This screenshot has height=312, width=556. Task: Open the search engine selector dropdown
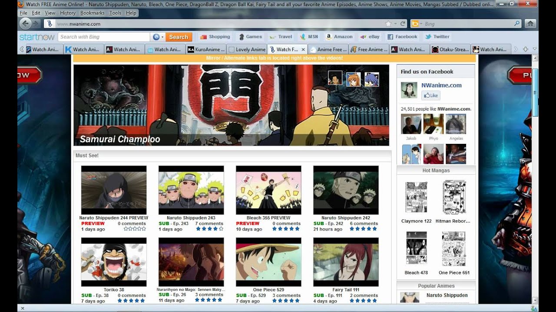click(x=416, y=24)
